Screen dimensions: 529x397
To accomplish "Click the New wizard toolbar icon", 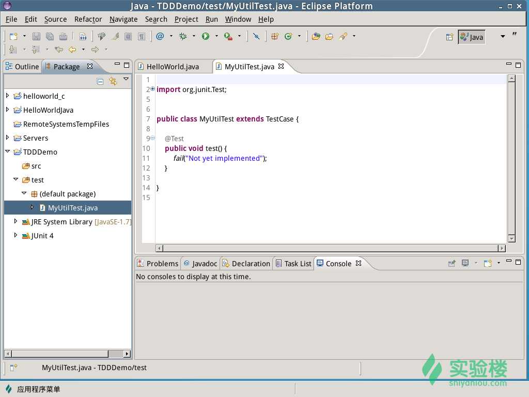I will (x=13, y=36).
